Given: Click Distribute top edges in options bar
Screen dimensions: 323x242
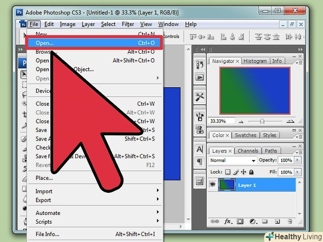Looking at the screenshot, I should tap(259, 37).
